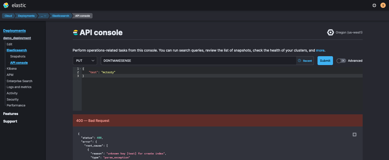Image resolution: width=389 pixels, height=160 pixels.
Task: Select the Cloud breadcrumb
Action: coord(8,16)
